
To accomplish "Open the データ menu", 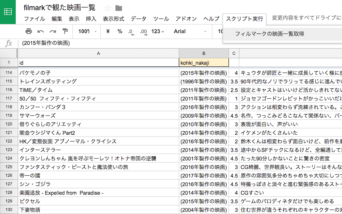I will point(139,19).
